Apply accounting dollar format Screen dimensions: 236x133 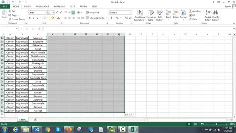[111, 18]
